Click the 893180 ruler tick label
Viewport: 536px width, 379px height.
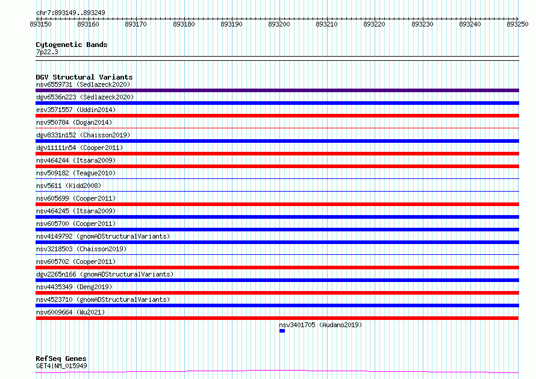(x=184, y=24)
